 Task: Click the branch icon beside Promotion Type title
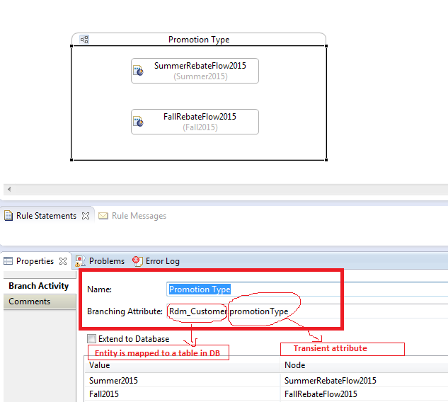pos(84,40)
